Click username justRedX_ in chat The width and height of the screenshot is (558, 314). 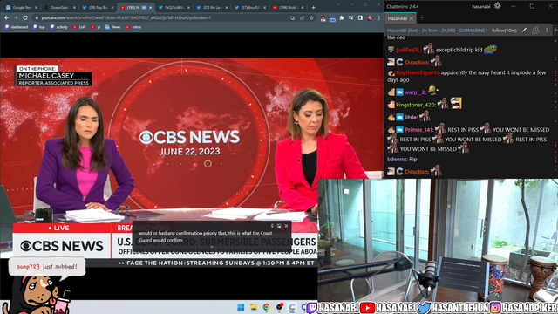pyautogui.click(x=409, y=51)
